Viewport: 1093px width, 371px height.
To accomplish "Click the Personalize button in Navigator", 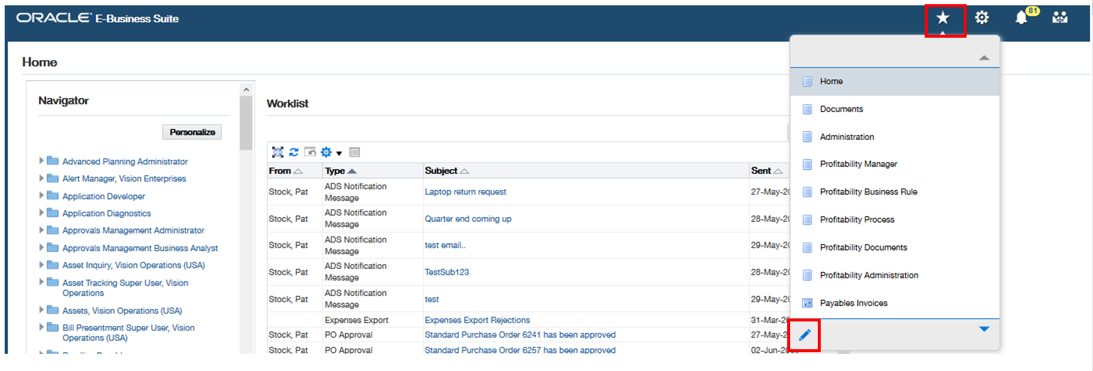I will pos(192,132).
